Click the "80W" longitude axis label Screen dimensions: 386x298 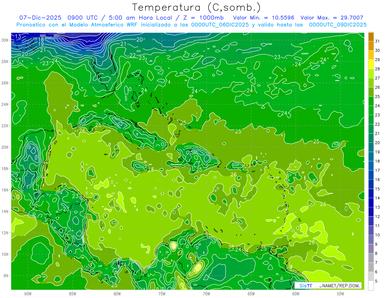[x=117, y=294]
